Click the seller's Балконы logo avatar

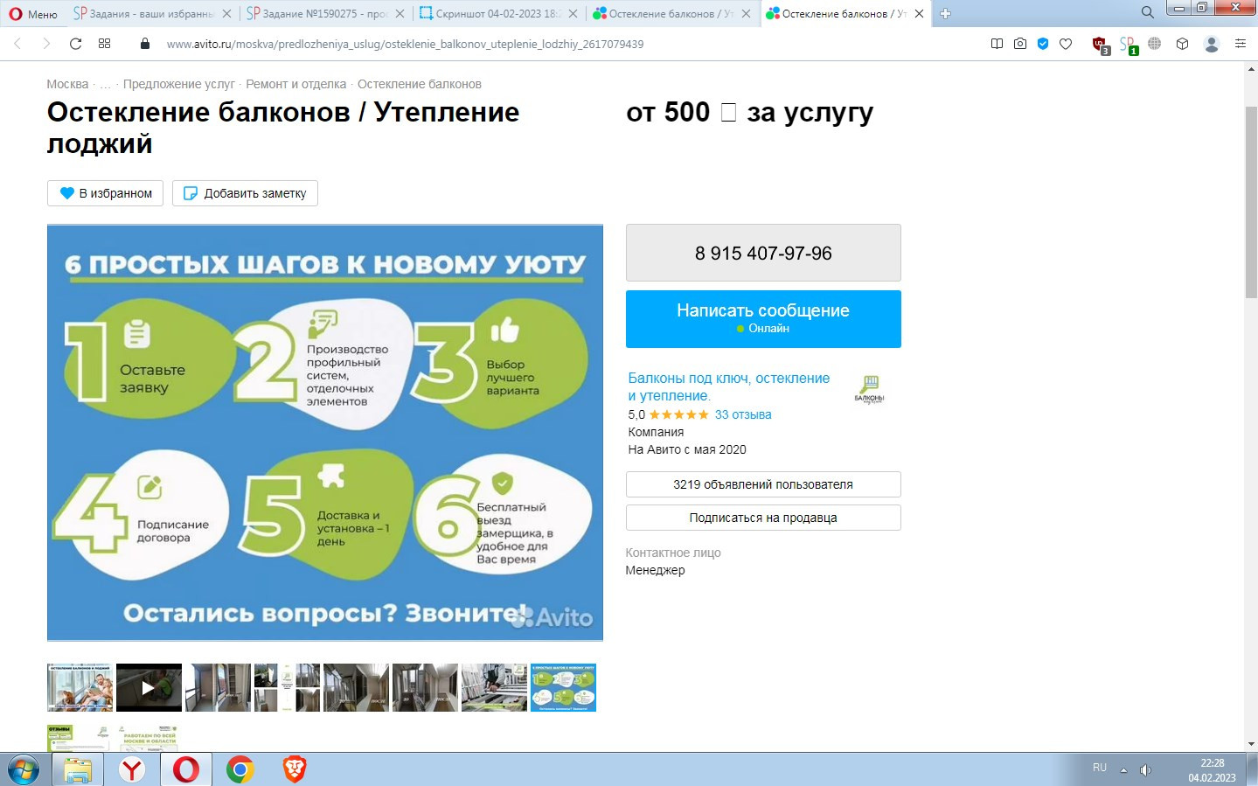pyautogui.click(x=869, y=388)
